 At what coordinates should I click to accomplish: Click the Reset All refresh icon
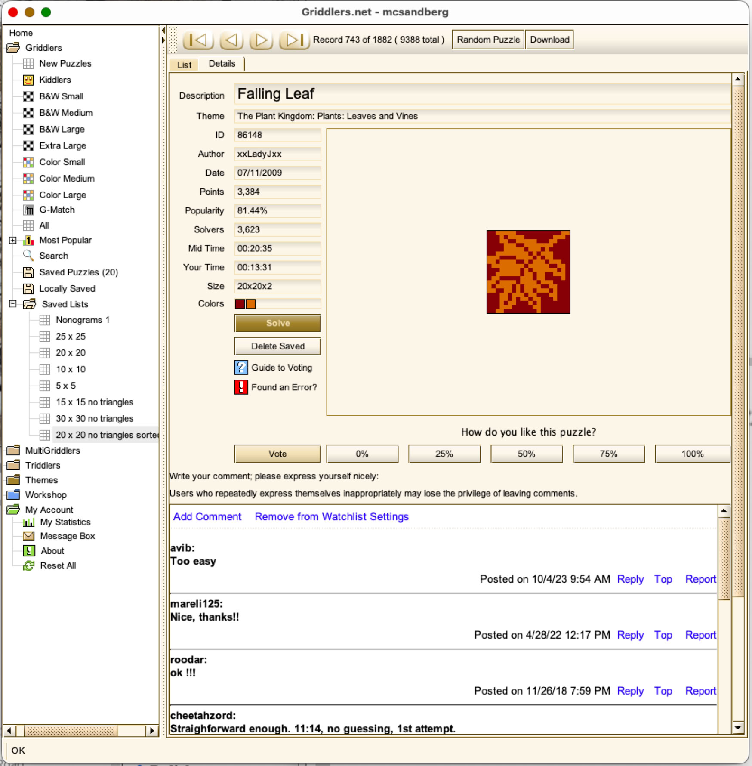click(x=29, y=566)
